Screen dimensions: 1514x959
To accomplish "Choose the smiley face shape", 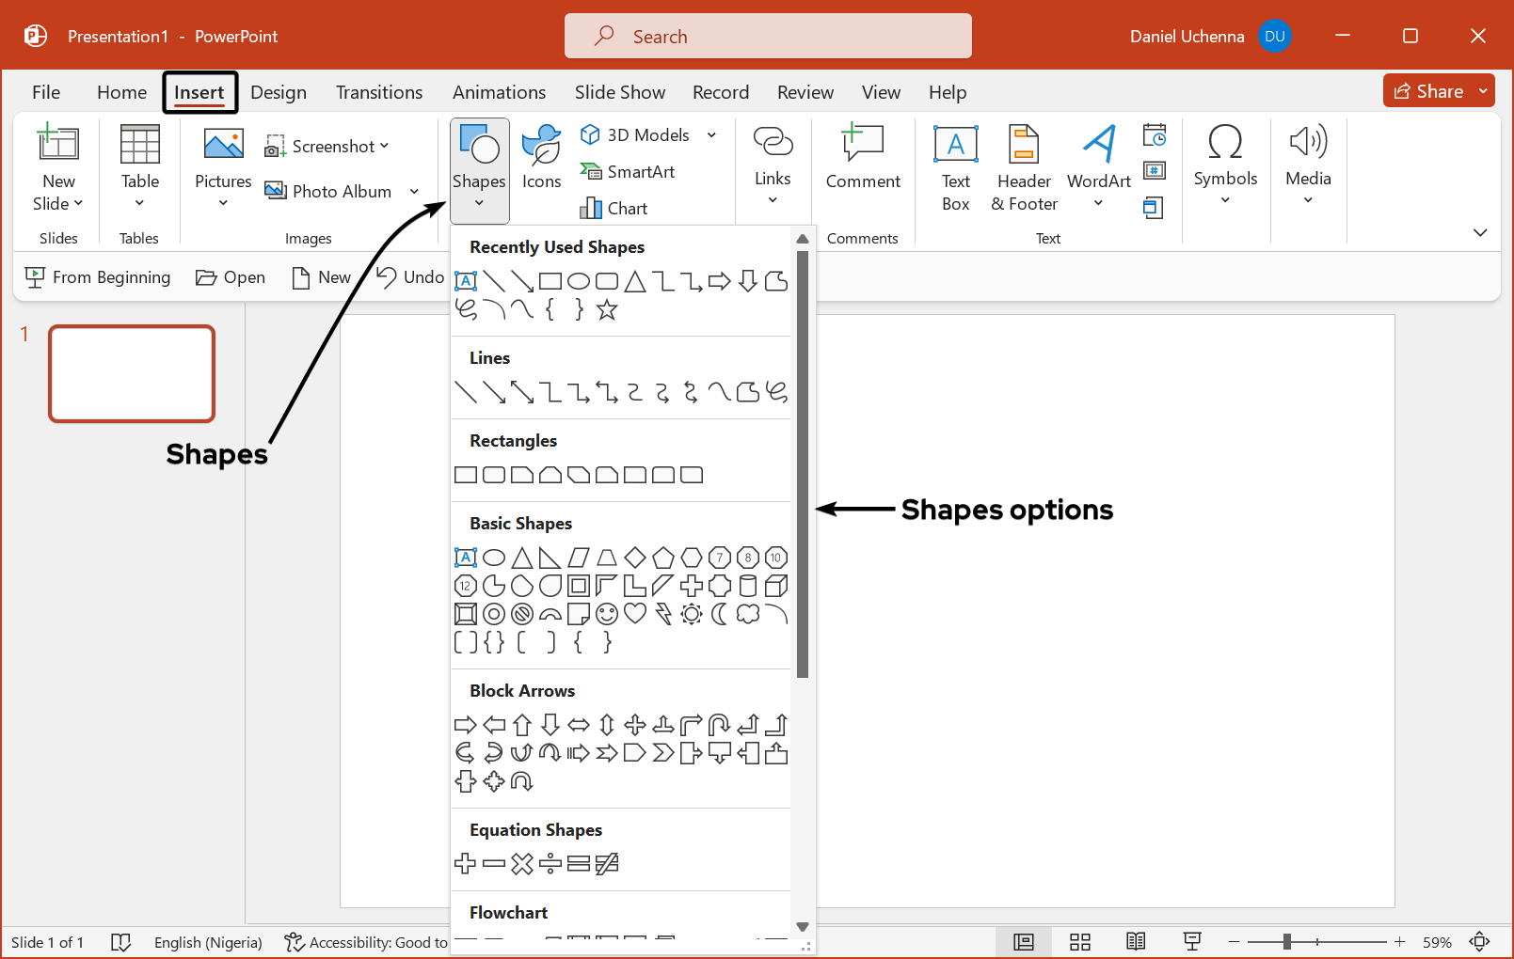I will point(607,614).
